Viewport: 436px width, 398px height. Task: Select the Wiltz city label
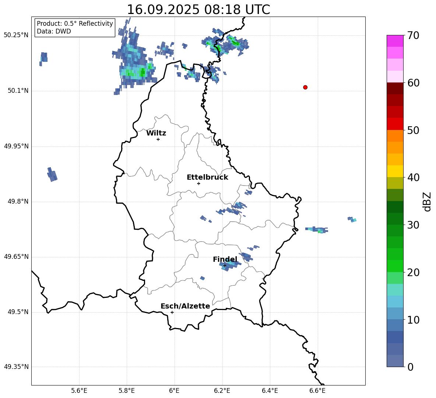(156, 133)
